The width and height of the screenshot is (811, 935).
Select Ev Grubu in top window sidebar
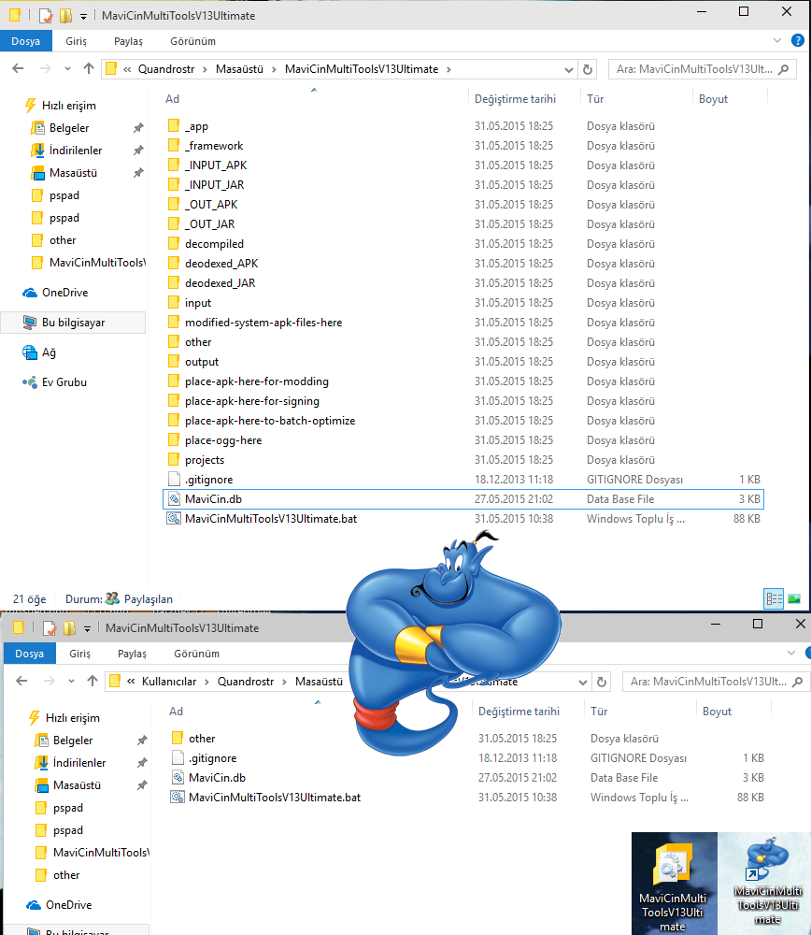(x=64, y=382)
